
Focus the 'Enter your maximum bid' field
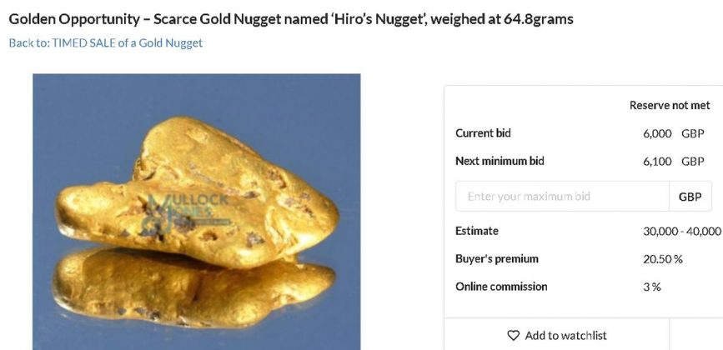point(562,196)
